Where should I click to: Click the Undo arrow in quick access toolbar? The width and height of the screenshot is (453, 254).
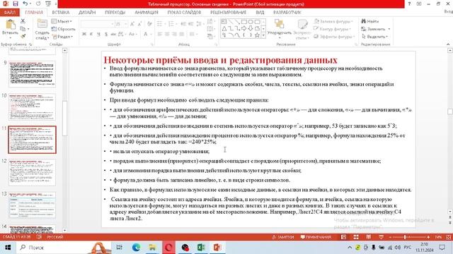click(25, 4)
